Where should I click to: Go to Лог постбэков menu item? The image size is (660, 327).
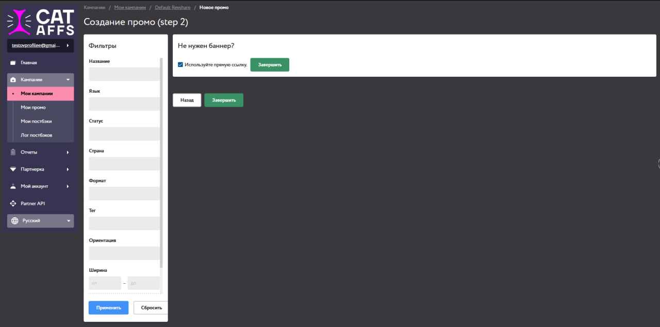[x=36, y=135]
